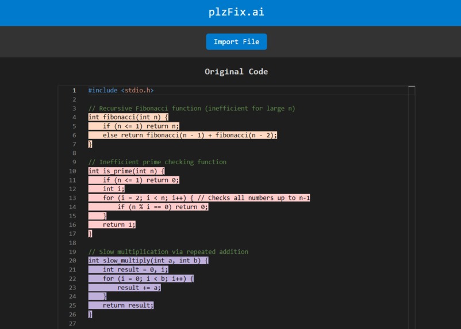Click the Recursive Fibonacci function comment
The image size is (461, 329).
[191, 109]
